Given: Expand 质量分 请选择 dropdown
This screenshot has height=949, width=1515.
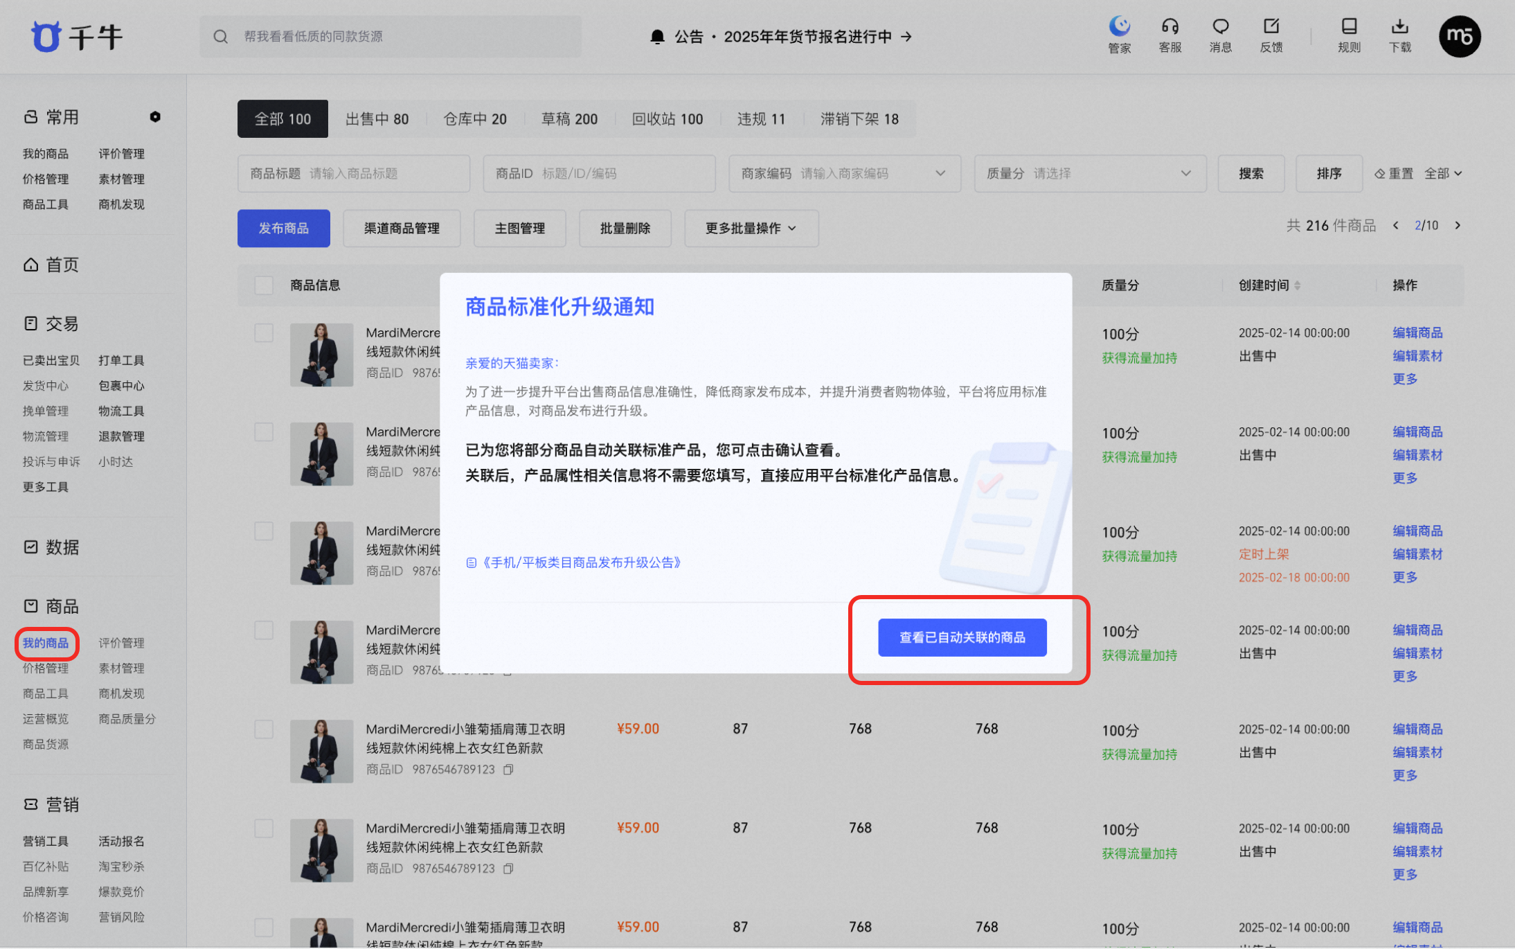Looking at the screenshot, I should coord(1186,173).
